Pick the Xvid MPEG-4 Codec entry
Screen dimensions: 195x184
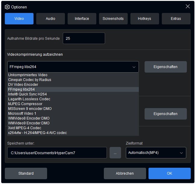[x=25, y=128]
